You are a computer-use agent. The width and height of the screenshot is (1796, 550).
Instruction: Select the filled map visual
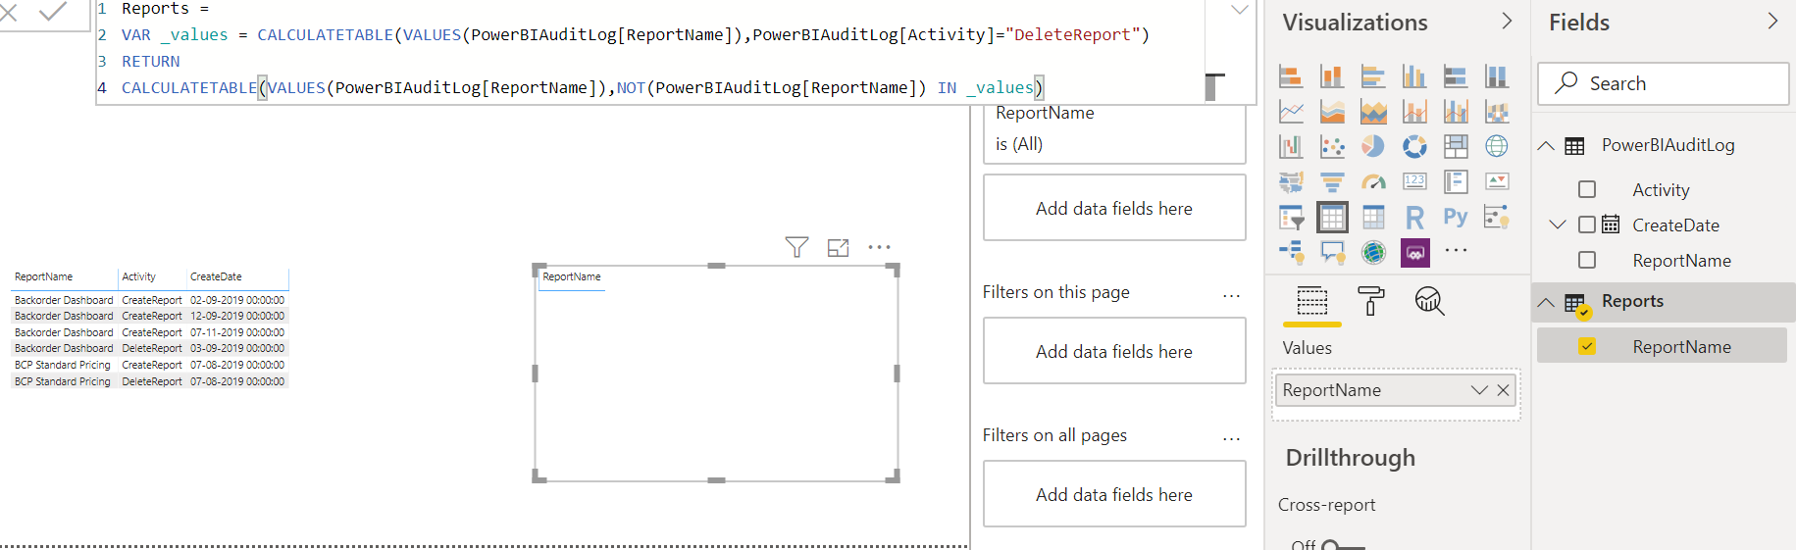pos(1291,181)
